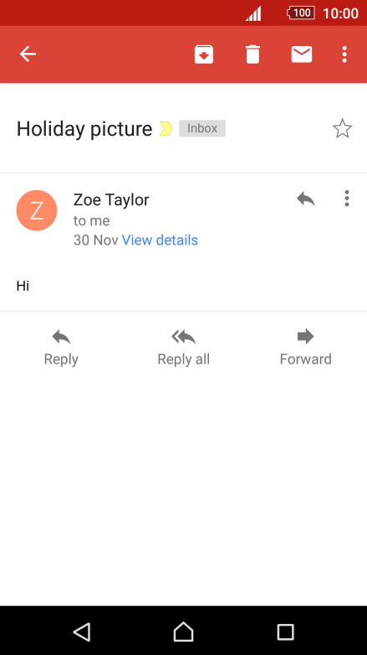The width and height of the screenshot is (367, 655).
Task: Tap the sender name Zoe Taylor
Action: (111, 199)
